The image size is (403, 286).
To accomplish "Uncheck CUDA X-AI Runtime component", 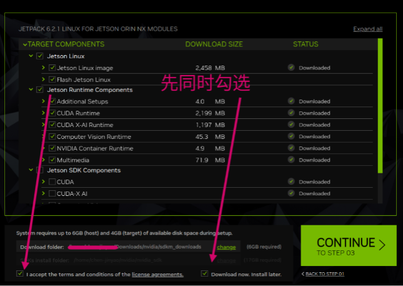I will point(52,125).
